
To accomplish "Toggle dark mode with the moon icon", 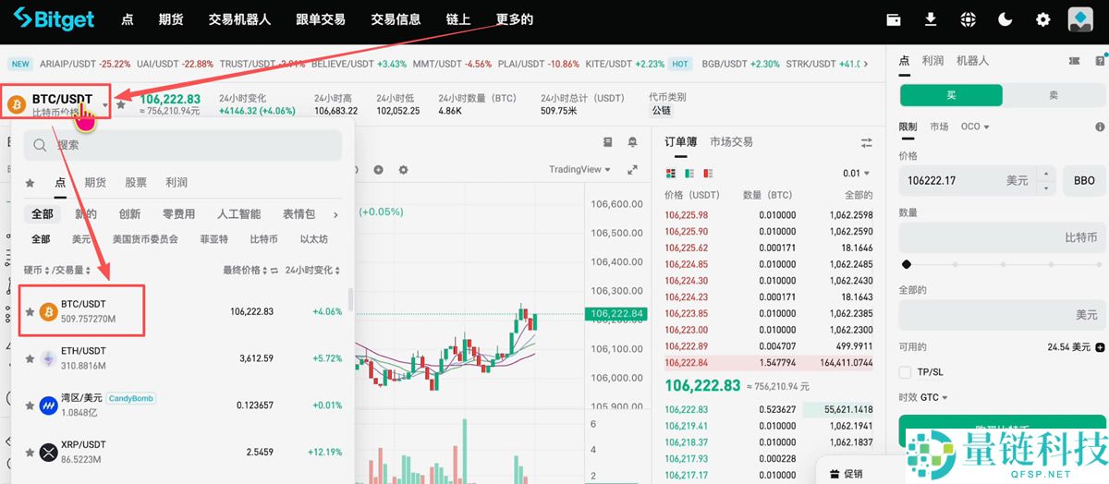I will (1005, 19).
